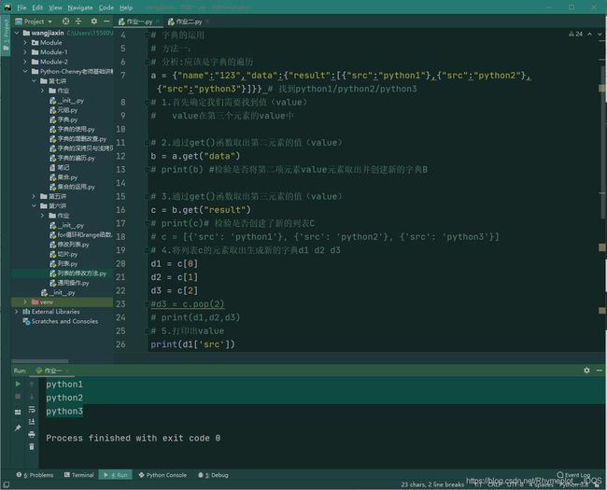Collapse the 第六讲 folder

[34, 206]
